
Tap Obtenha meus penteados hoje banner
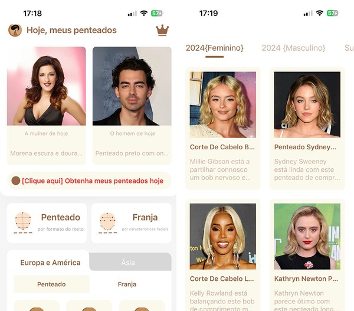[89, 181]
